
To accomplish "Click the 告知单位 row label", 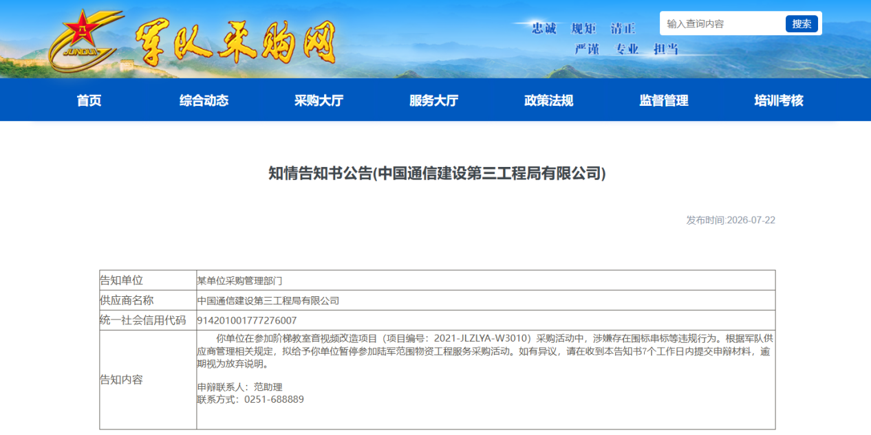I will click(122, 280).
